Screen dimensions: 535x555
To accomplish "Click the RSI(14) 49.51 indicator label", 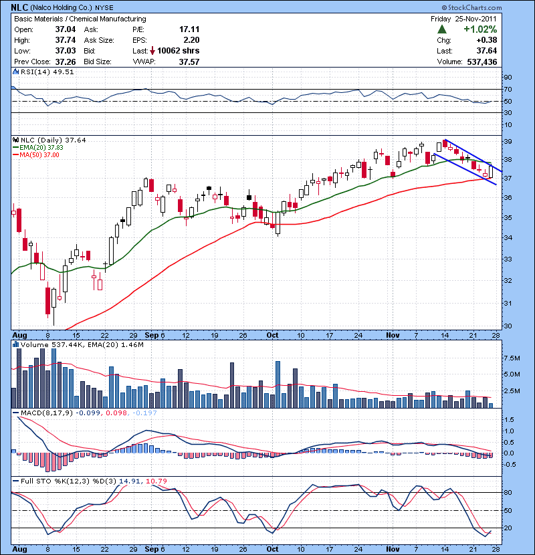I will click(x=47, y=72).
